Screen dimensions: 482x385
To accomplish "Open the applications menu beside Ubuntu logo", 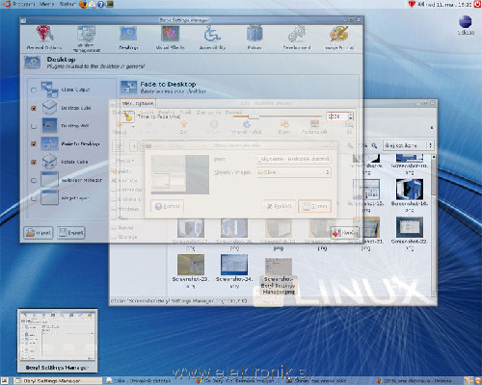I will pyautogui.click(x=23, y=4).
